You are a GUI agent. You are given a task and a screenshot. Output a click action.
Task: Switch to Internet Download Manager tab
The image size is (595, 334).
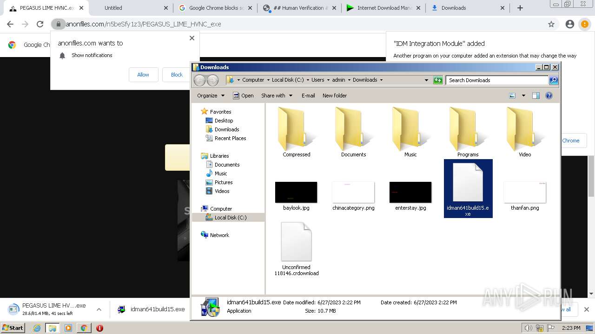click(383, 8)
